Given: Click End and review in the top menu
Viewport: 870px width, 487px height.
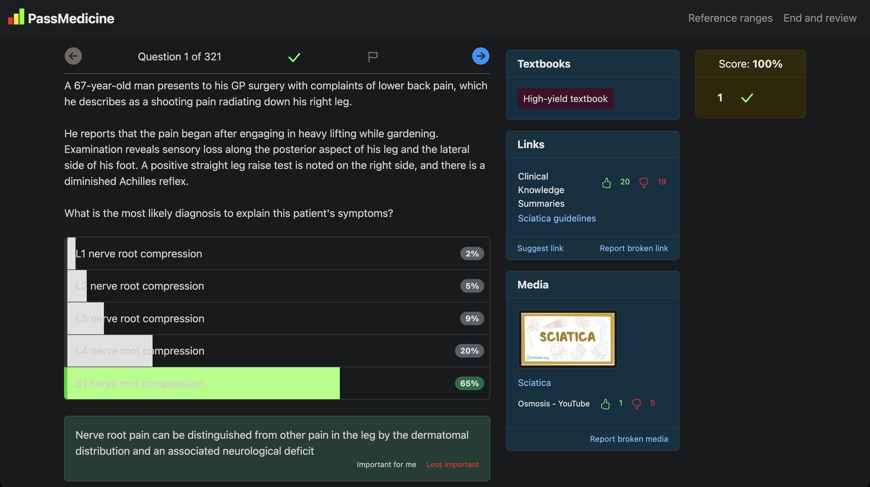Looking at the screenshot, I should click(x=820, y=18).
